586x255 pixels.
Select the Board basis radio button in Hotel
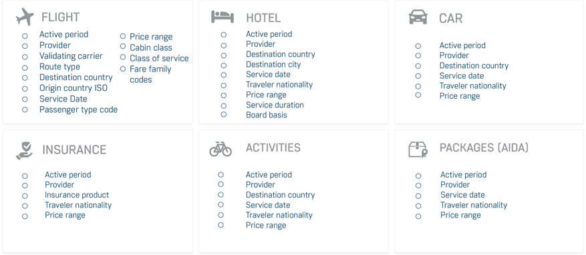(223, 115)
